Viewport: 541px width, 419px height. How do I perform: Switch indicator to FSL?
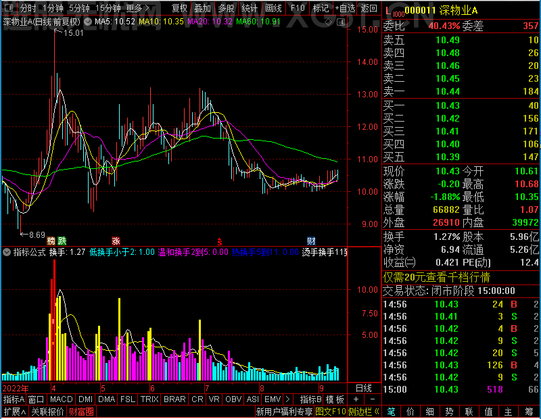128,399
